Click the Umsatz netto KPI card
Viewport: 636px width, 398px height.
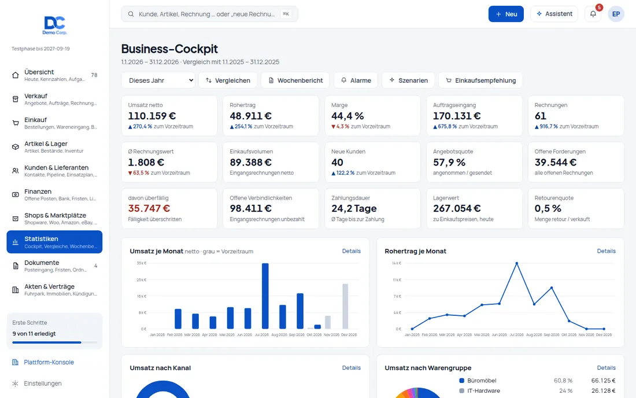point(169,116)
